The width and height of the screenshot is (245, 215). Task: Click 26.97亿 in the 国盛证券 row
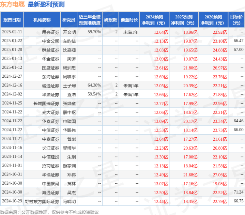220,68
